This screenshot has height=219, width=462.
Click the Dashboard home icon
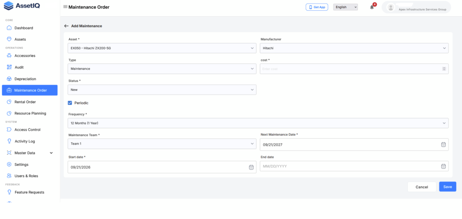coord(9,28)
